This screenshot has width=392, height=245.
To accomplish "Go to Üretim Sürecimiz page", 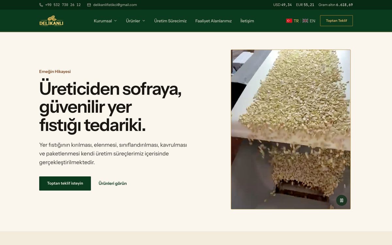I will click(171, 21).
